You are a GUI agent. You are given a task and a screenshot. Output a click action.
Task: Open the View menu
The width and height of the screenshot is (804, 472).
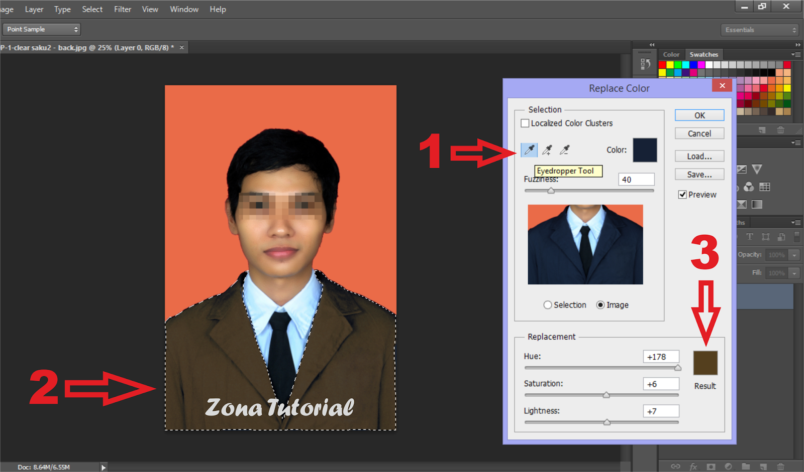tap(150, 9)
